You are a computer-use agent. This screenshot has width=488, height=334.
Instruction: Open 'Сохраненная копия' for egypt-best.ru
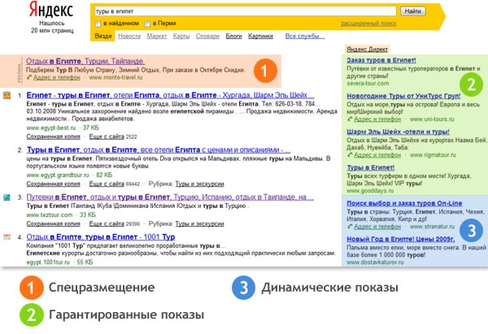[x=53, y=137]
